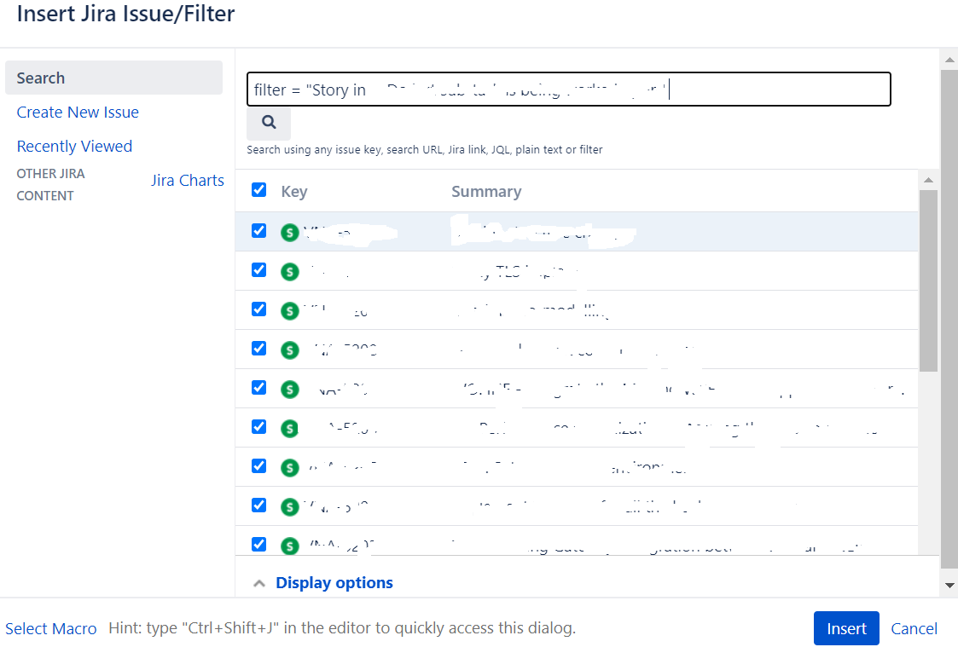958x647 pixels.
Task: Select the Search tab in sidebar
Action: (x=113, y=78)
